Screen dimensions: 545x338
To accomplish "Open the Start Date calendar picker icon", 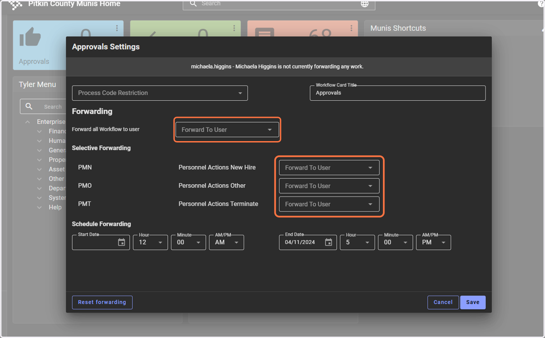I will 122,242.
